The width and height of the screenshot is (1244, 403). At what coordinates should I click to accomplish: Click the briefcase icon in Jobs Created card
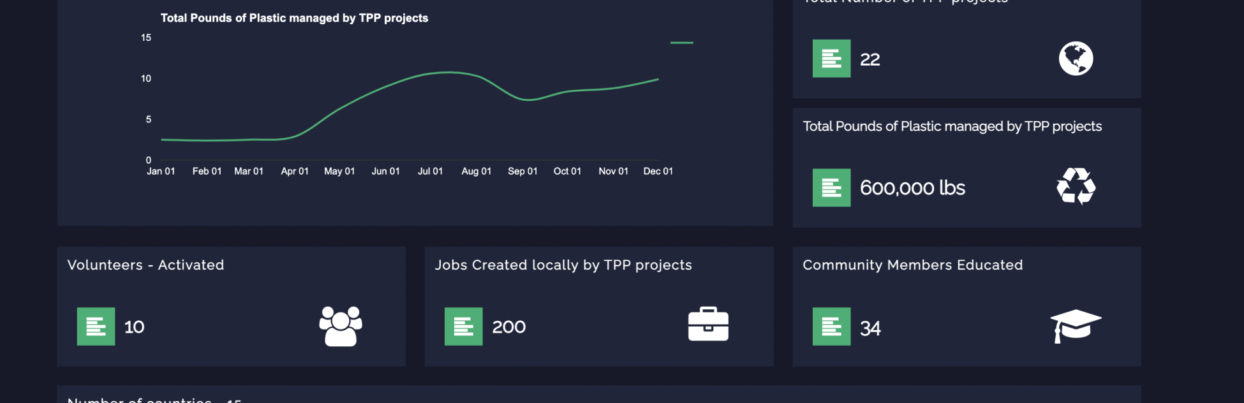click(x=708, y=325)
